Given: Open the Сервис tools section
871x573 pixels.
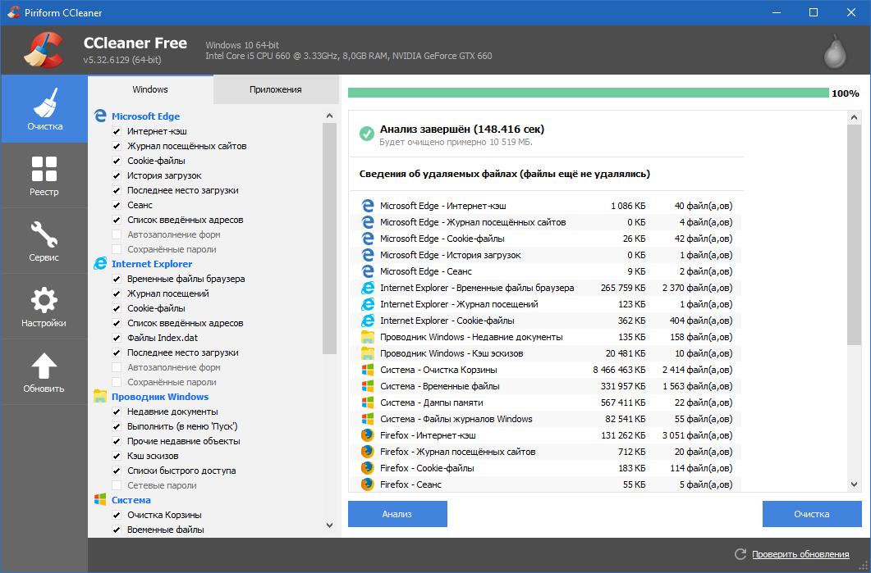Looking at the screenshot, I should [44, 241].
